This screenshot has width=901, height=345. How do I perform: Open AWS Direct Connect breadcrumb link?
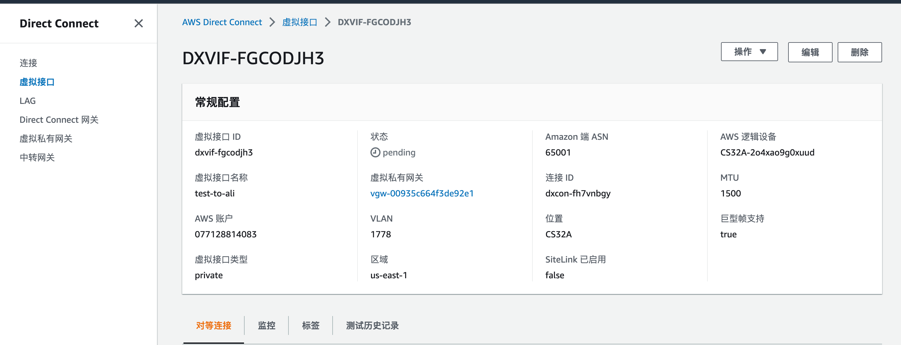coord(222,22)
